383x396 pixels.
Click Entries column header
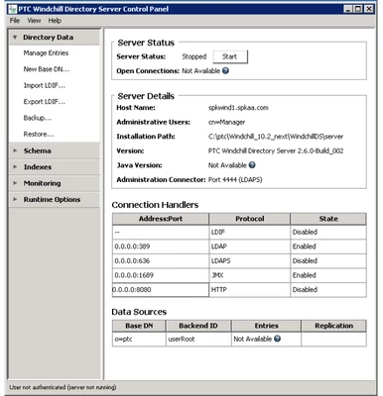point(266,326)
